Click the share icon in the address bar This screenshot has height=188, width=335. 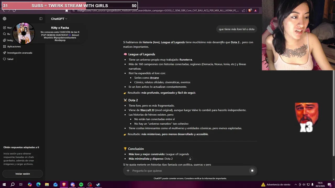[243, 10]
